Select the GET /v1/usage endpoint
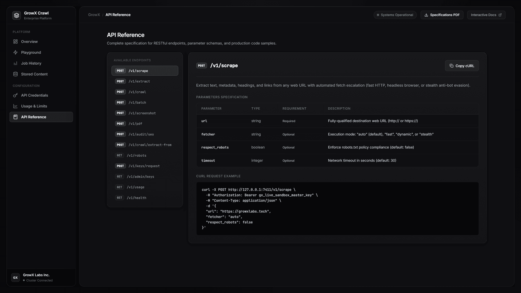Viewport: 521px width, 293px height. pos(145,187)
